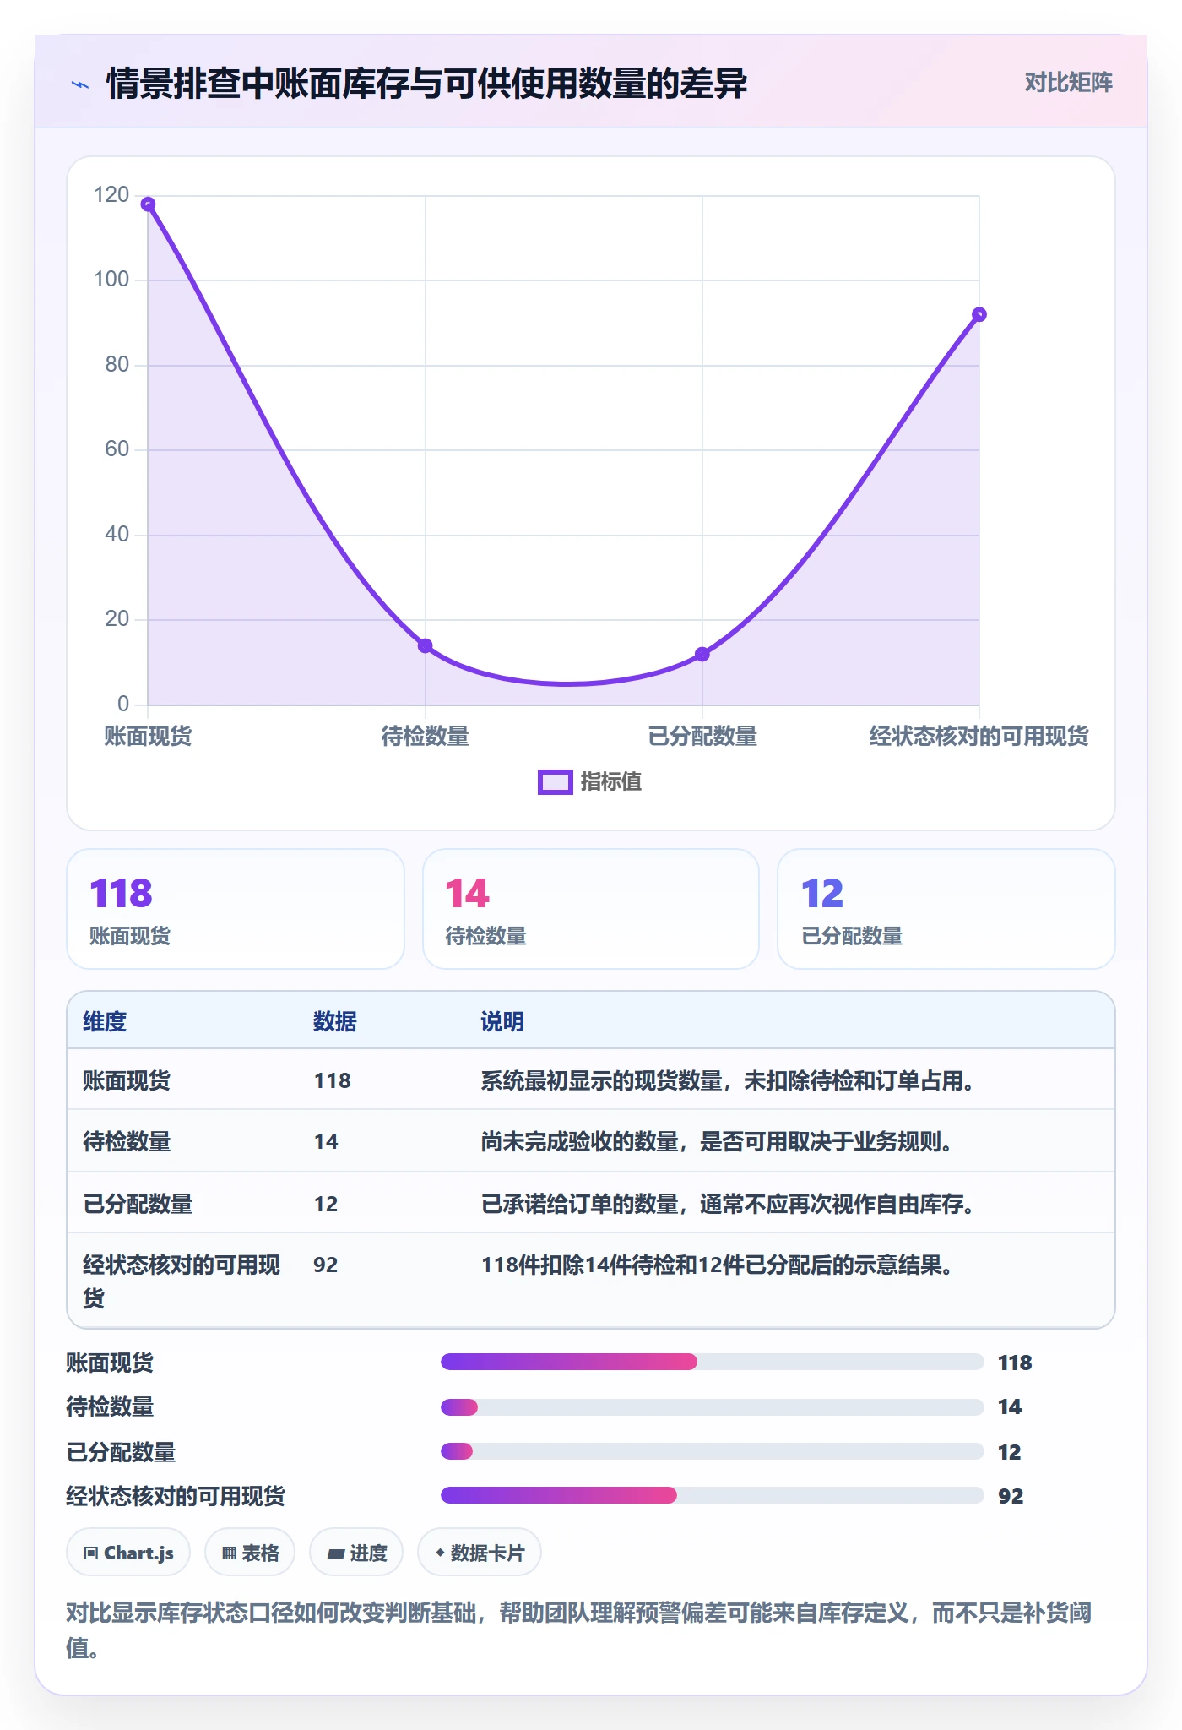Viewport: 1182px width, 1730px height.
Task: Click the square icon in Chart.js chip
Action: (91, 1553)
